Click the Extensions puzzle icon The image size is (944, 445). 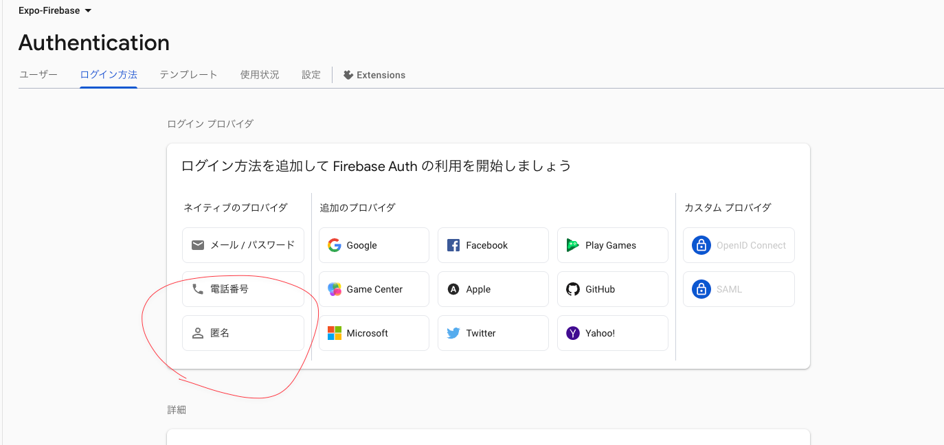click(x=348, y=75)
